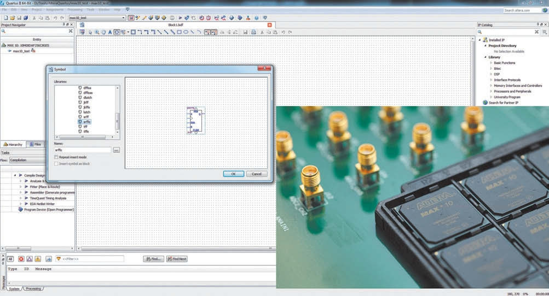Expand the EDA Netlist Writer task
This screenshot has height=296, width=549.
[21, 204]
